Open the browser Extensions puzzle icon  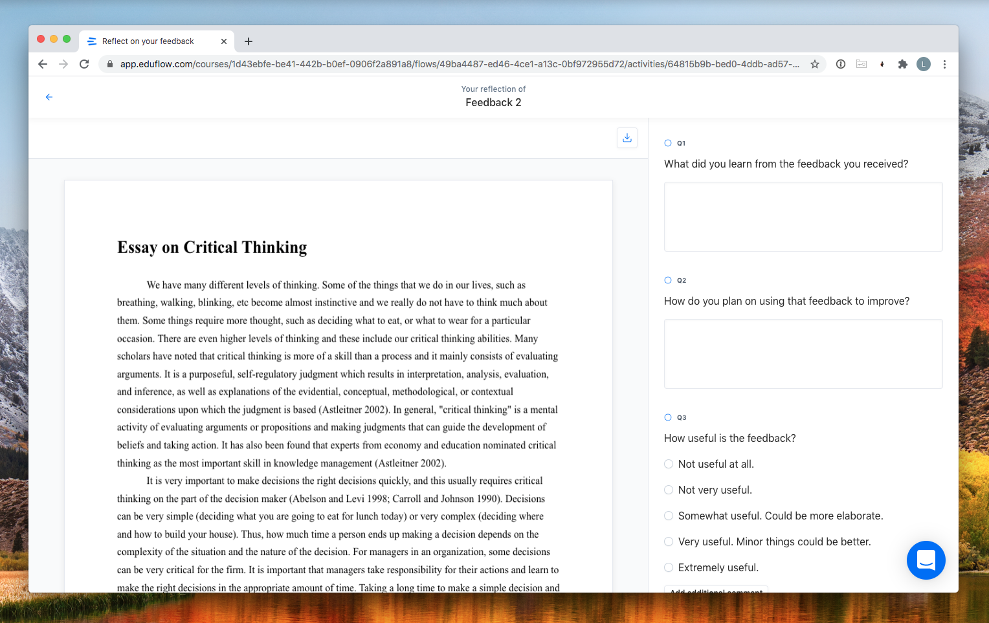902,64
